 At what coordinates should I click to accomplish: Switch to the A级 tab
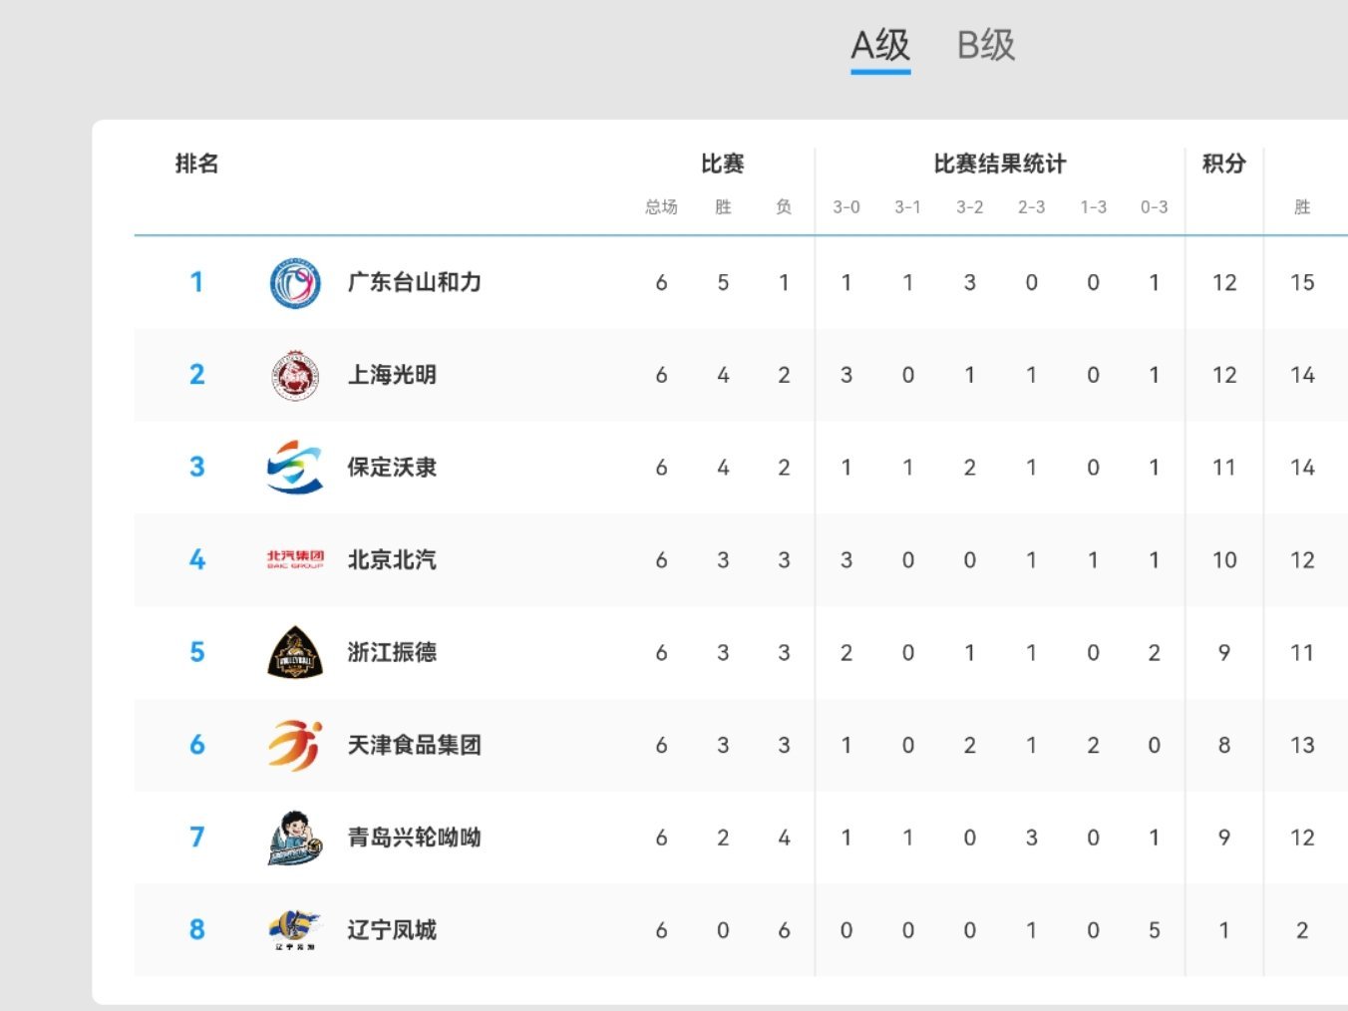(880, 46)
